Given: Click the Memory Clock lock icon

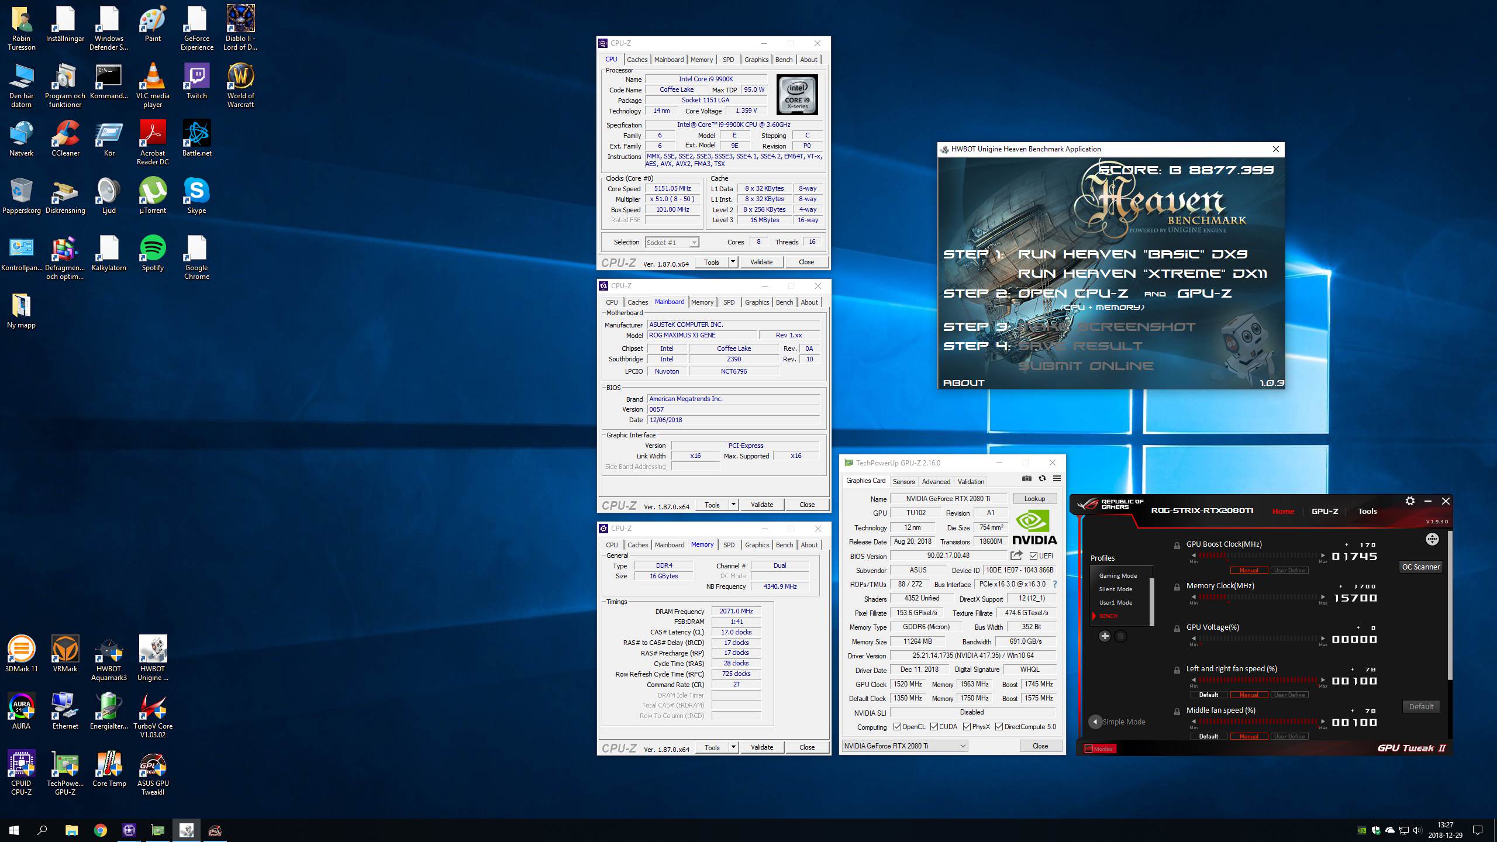Looking at the screenshot, I should pyautogui.click(x=1177, y=587).
